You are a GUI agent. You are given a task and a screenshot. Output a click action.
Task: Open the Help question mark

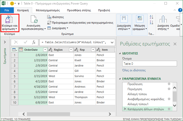[180, 10]
